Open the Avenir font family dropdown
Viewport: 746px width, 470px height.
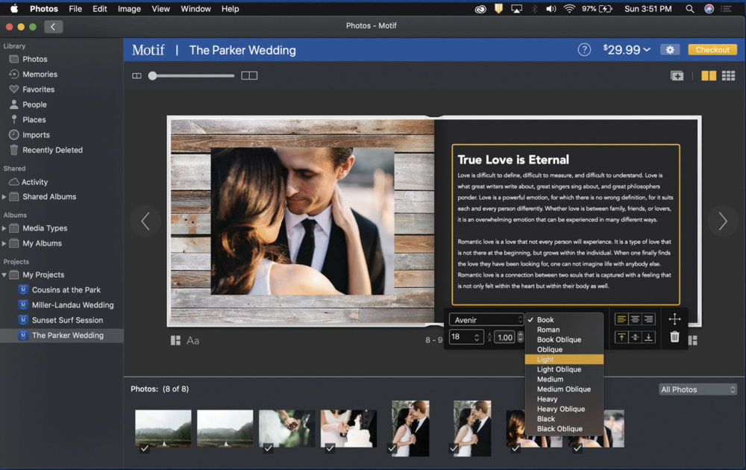(x=486, y=320)
